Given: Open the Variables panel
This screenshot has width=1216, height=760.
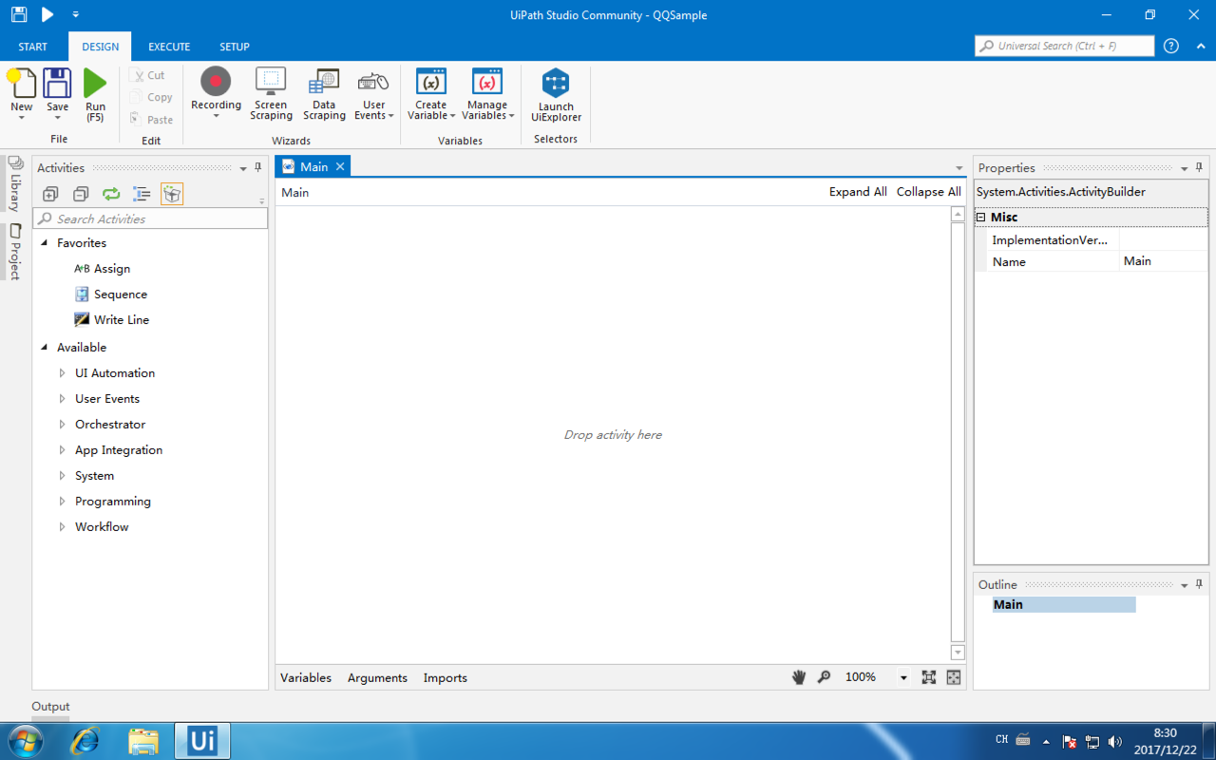Looking at the screenshot, I should point(306,677).
